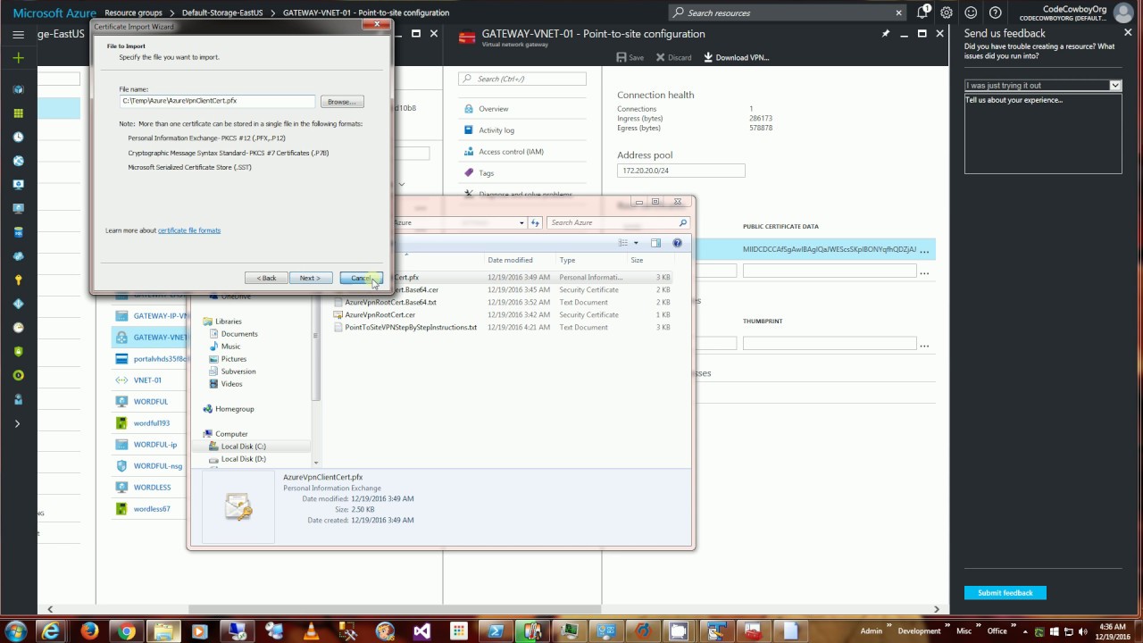
Task: Open WORDFUL-nsg in the resource list
Action: coord(158,466)
